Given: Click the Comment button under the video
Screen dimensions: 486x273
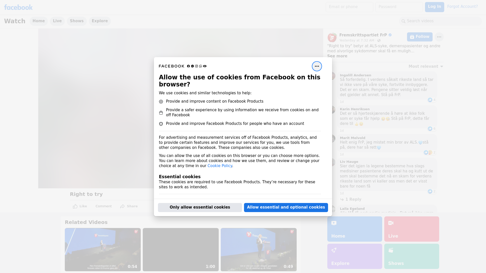Looking at the screenshot, I should (x=104, y=206).
